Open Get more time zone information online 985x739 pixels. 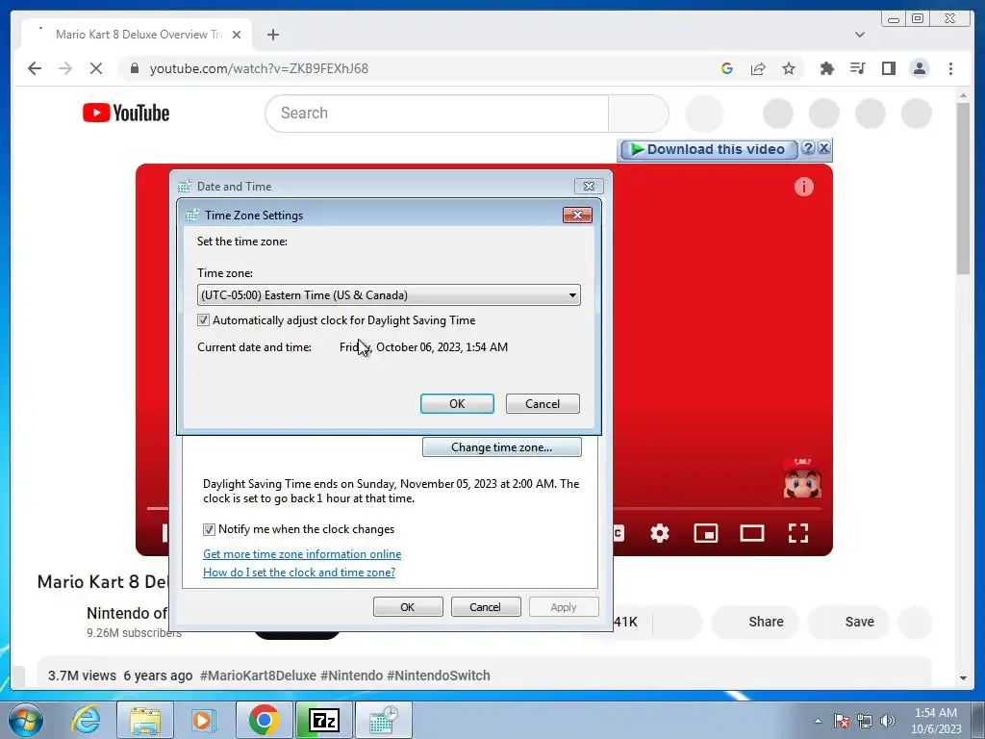(x=302, y=553)
